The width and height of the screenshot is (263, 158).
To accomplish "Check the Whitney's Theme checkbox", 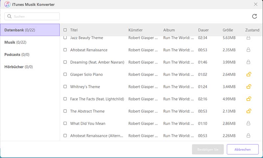I will click(x=65, y=87).
